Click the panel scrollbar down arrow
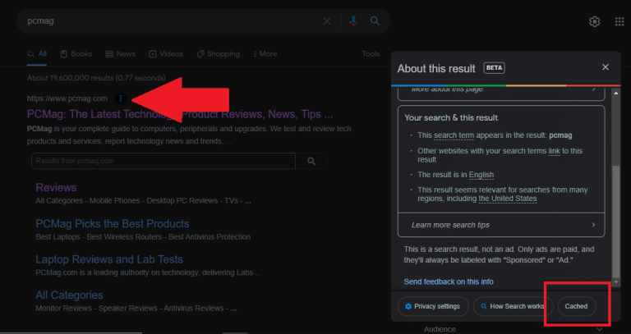631x334 pixels. pyautogui.click(x=615, y=282)
